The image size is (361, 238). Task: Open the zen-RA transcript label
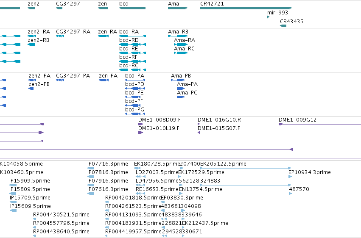107,31
